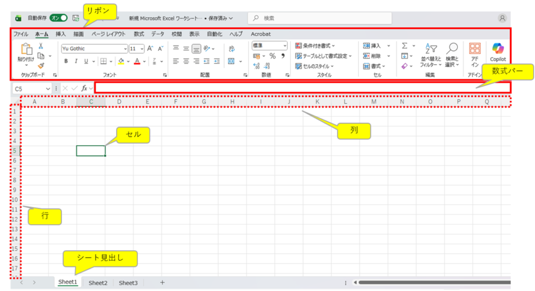Expand the number format dropdown showing 標準

[270, 45]
